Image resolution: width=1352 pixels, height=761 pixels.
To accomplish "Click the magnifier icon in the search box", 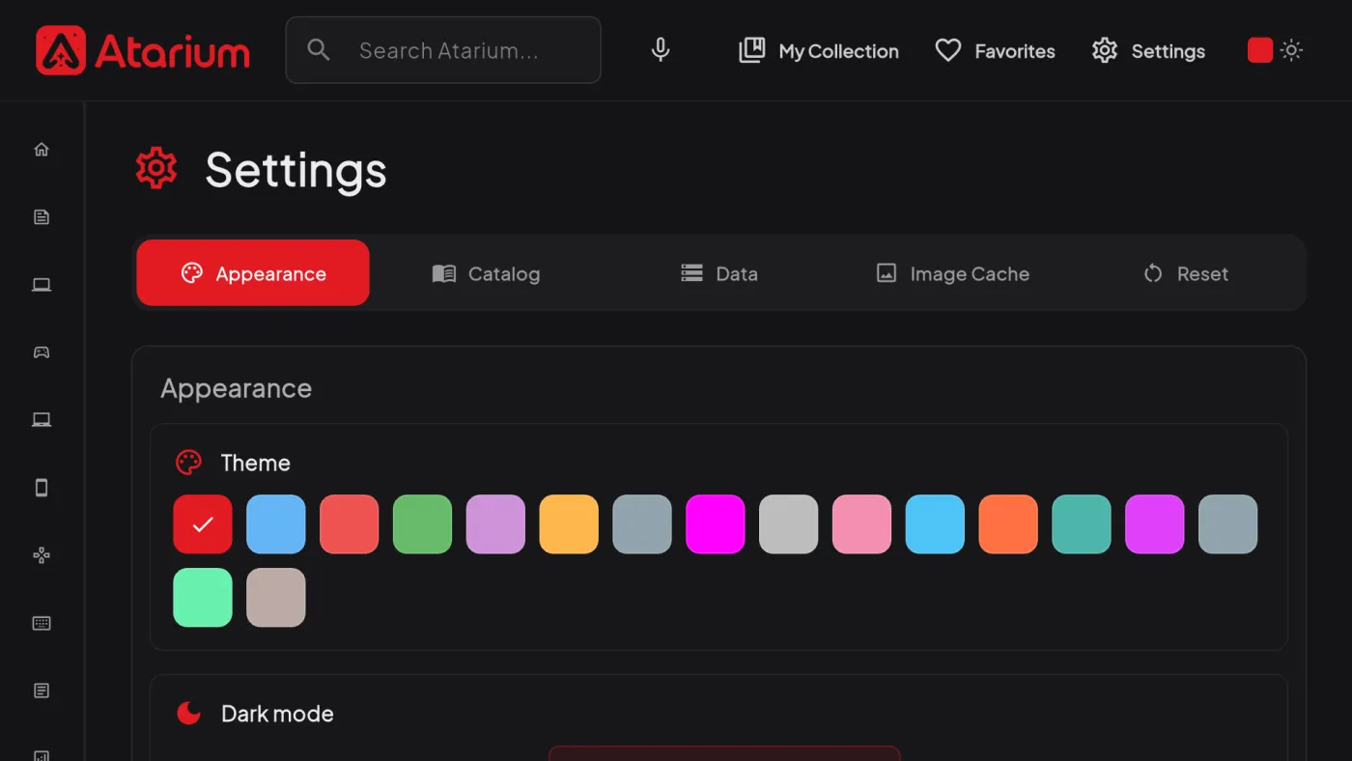I will pyautogui.click(x=319, y=50).
